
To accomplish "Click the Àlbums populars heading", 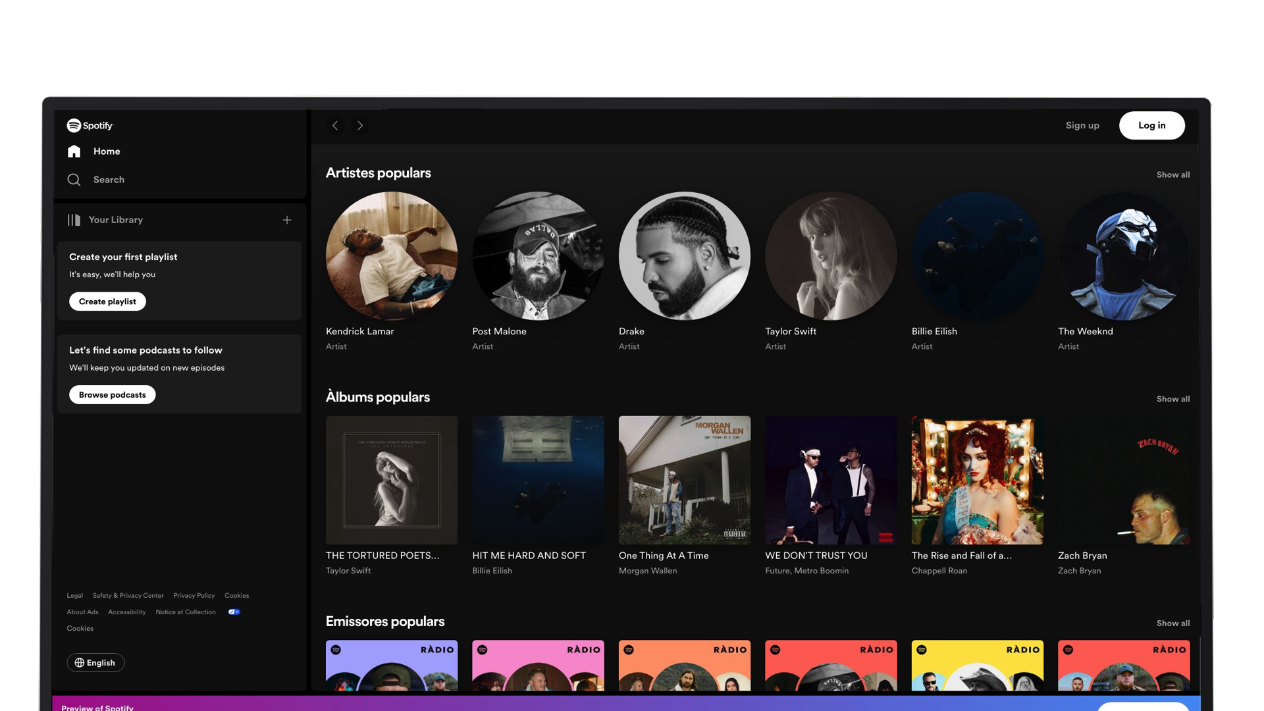I will pyautogui.click(x=378, y=398).
